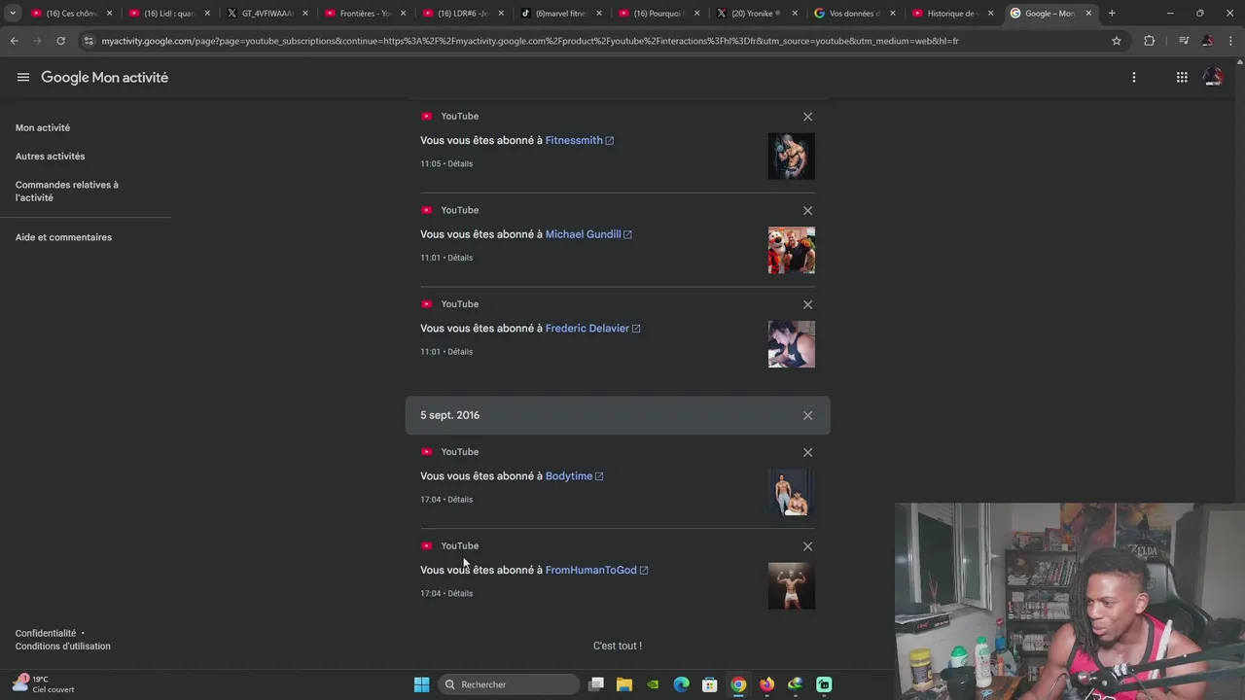The width and height of the screenshot is (1245, 700).
Task: Open File Explorer from taskbar
Action: click(624, 684)
